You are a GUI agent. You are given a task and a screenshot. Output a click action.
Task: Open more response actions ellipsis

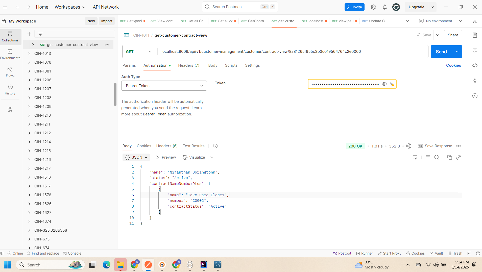(x=459, y=146)
